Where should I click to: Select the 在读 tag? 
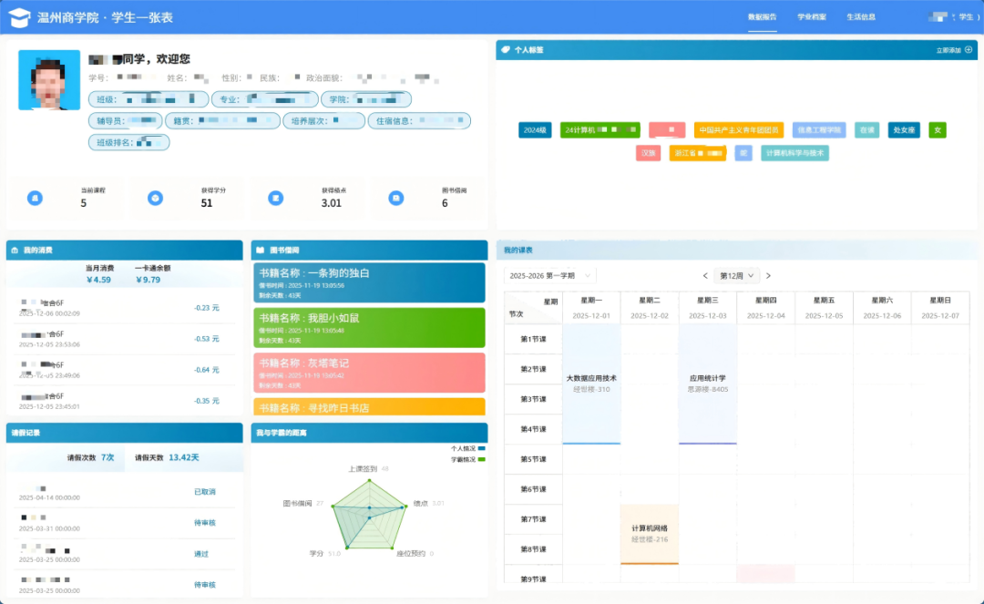pos(866,130)
